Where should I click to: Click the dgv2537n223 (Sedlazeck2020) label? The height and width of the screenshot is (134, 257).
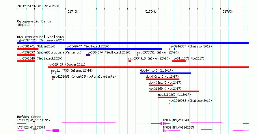point(41,40)
